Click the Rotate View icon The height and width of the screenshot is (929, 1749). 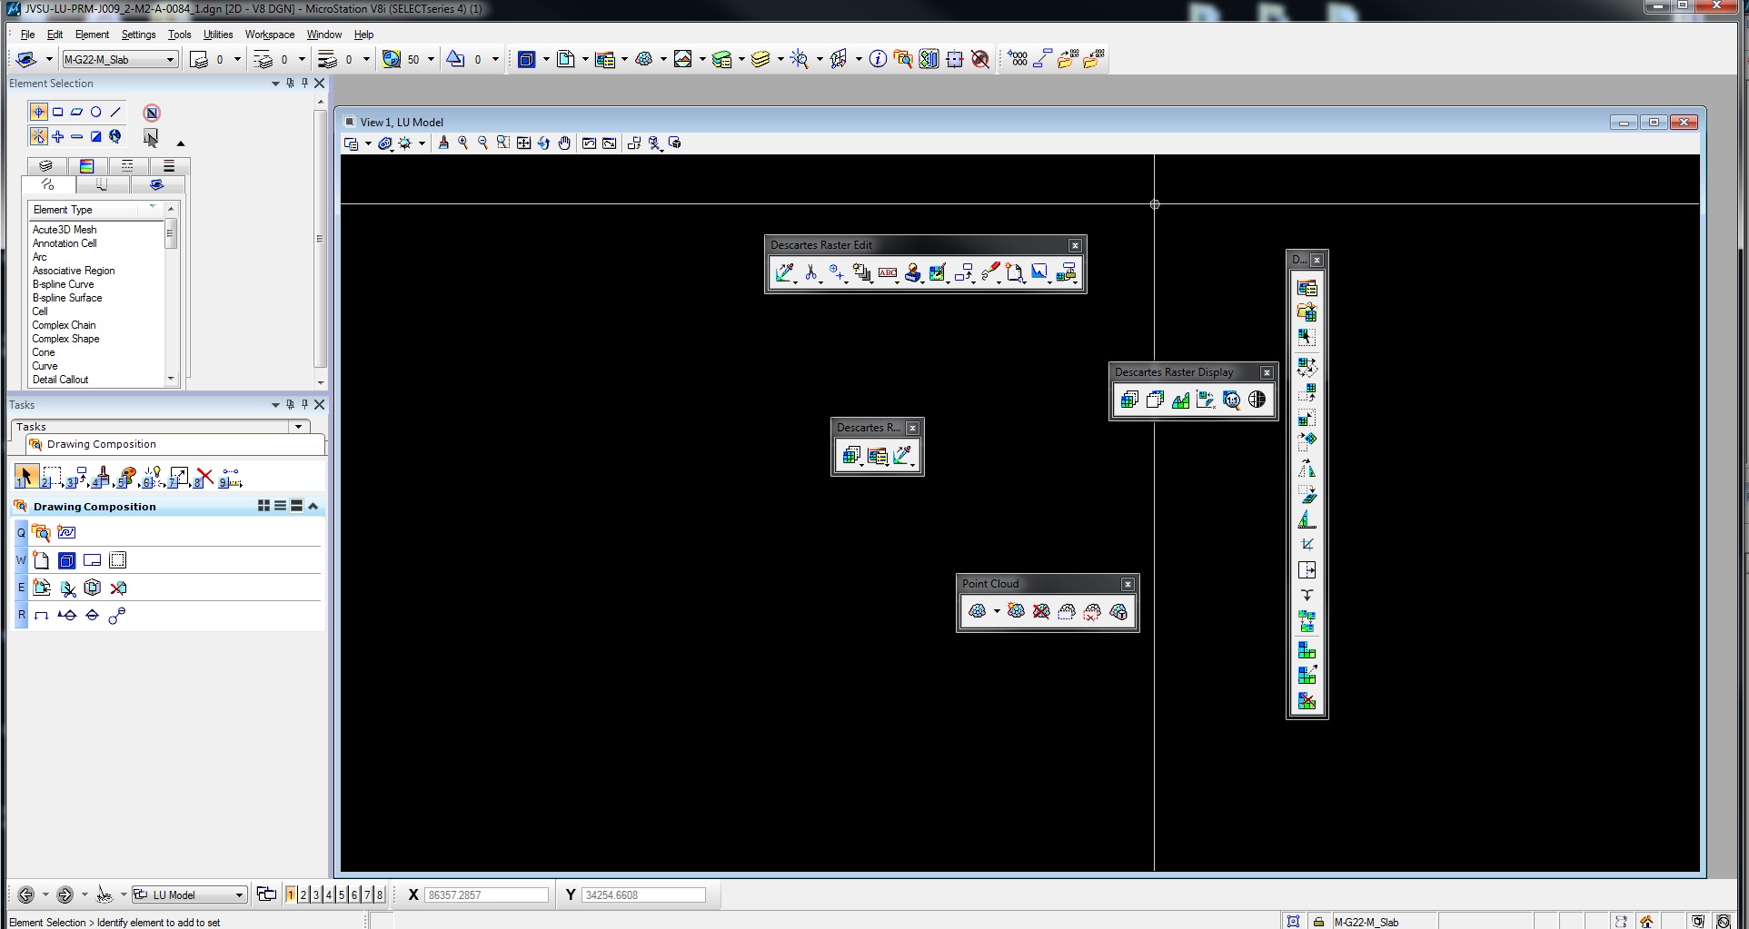tap(544, 143)
